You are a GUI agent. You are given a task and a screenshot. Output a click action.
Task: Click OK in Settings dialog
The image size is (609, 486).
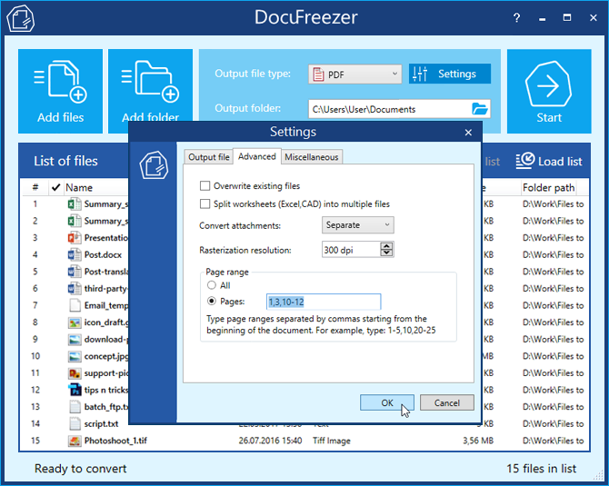click(387, 402)
